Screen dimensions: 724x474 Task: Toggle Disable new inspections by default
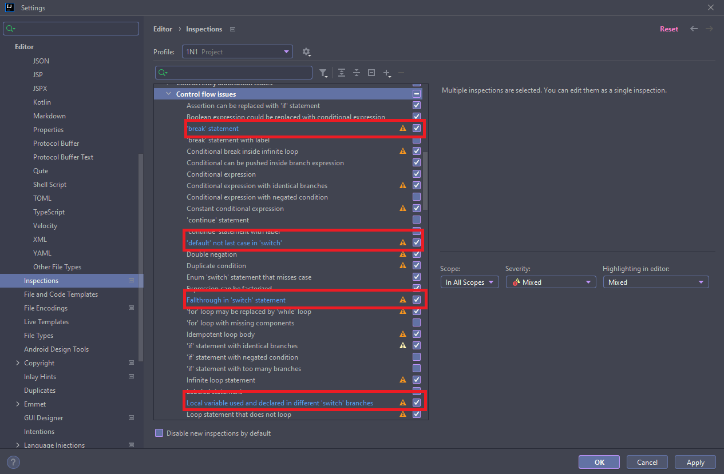[159, 433]
